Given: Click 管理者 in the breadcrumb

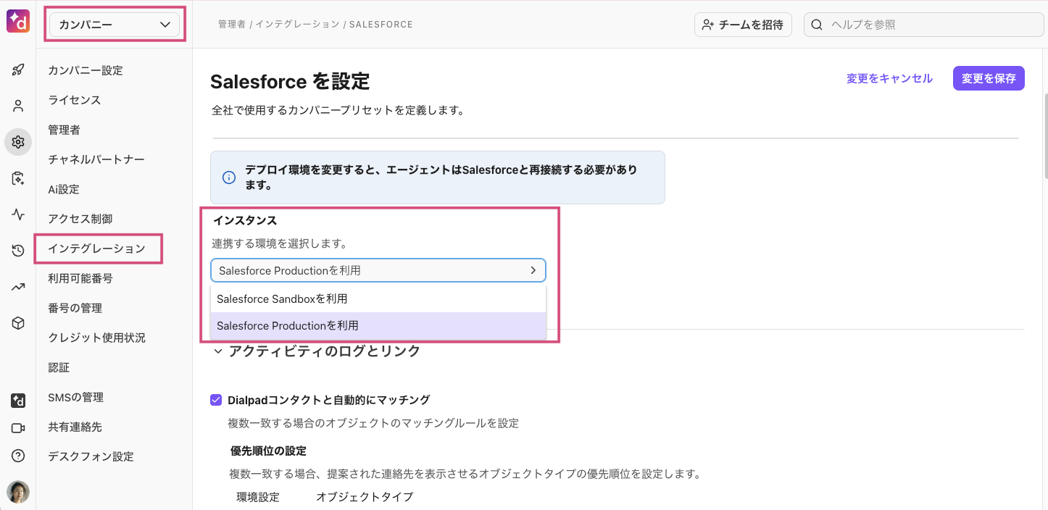Looking at the screenshot, I should click(231, 25).
